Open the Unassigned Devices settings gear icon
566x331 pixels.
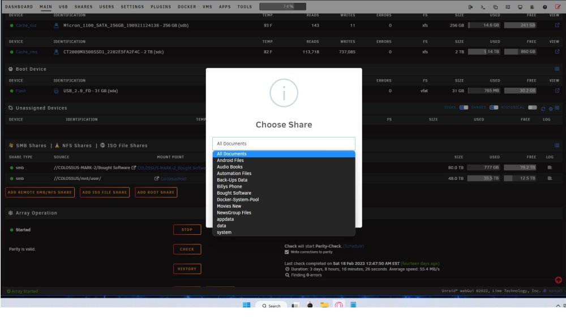point(551,109)
